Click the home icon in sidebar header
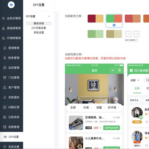This screenshot has height=149, width=149. click(11, 5)
